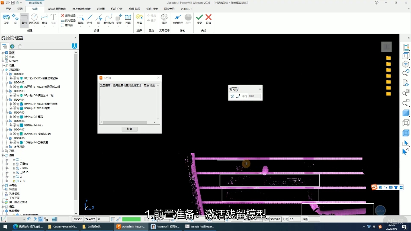Open the globe icon in explorer

12,47
